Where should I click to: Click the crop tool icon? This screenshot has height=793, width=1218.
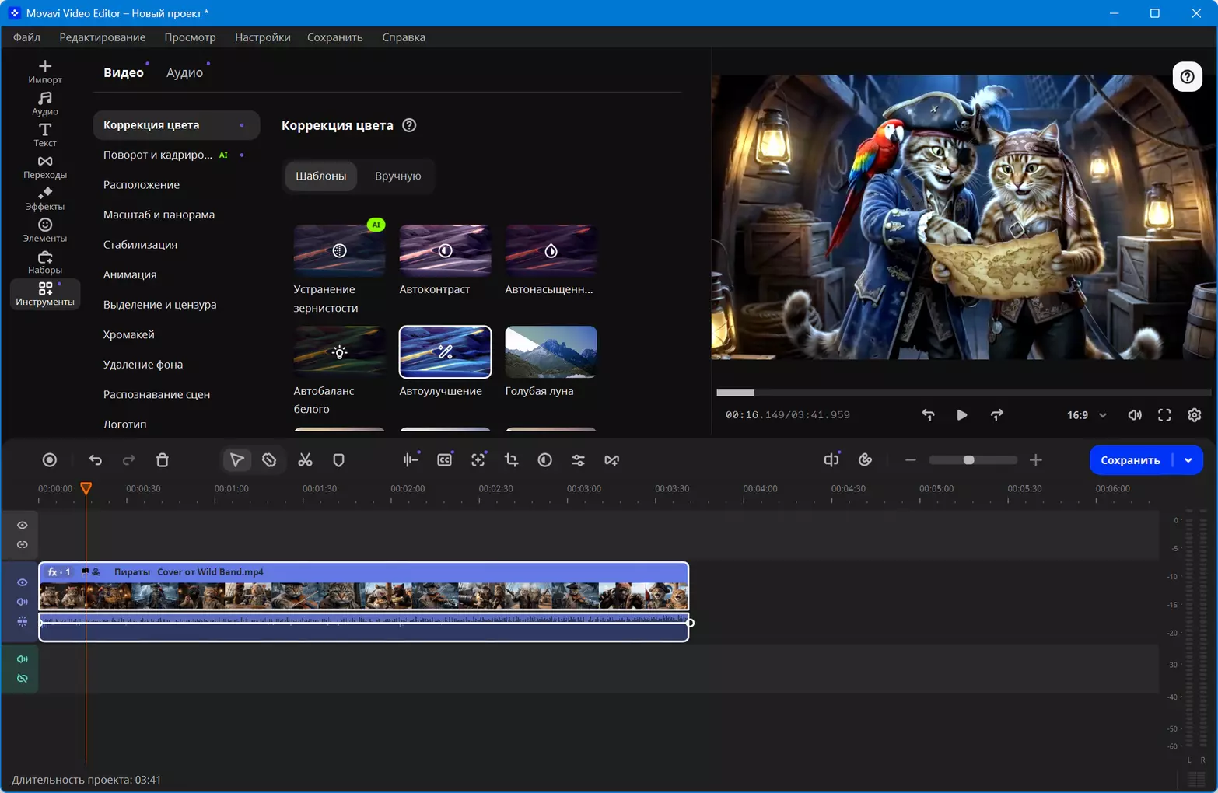click(511, 460)
